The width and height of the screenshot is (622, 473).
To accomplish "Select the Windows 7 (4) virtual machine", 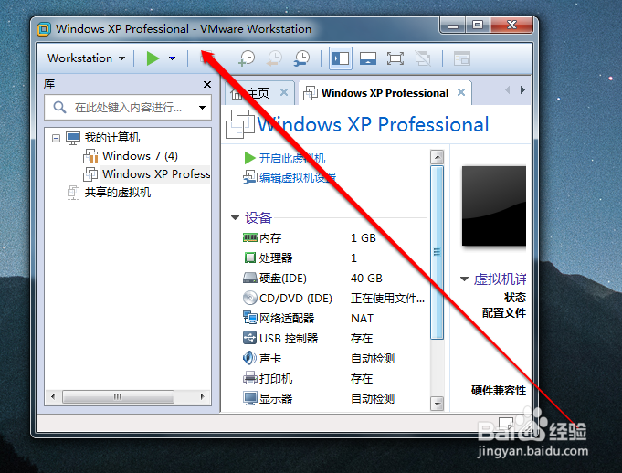I will pos(140,156).
